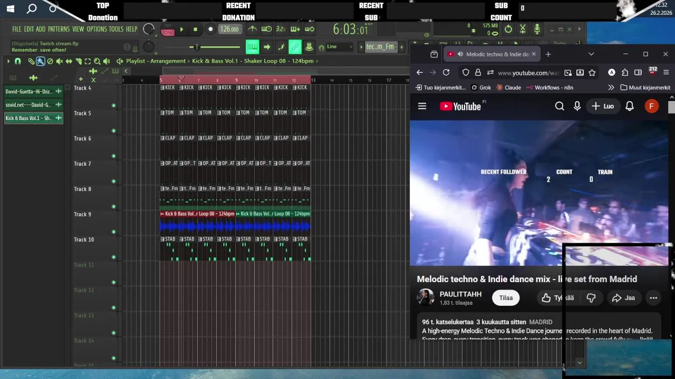Open a new browser tab

548,54
